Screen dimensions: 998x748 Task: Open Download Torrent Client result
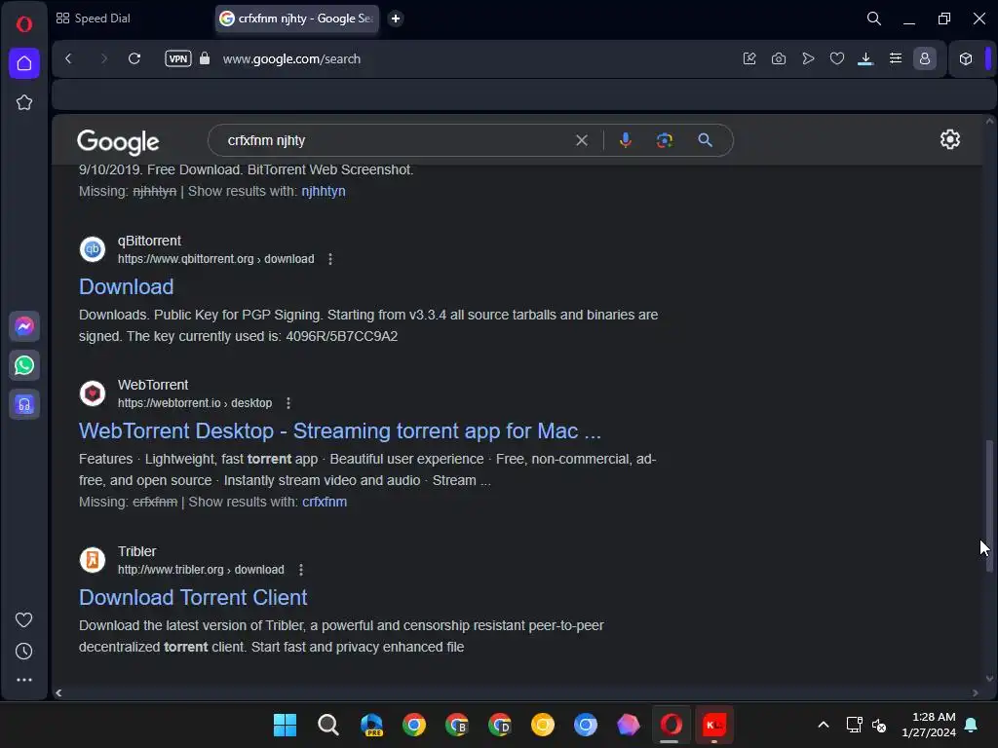193,598
